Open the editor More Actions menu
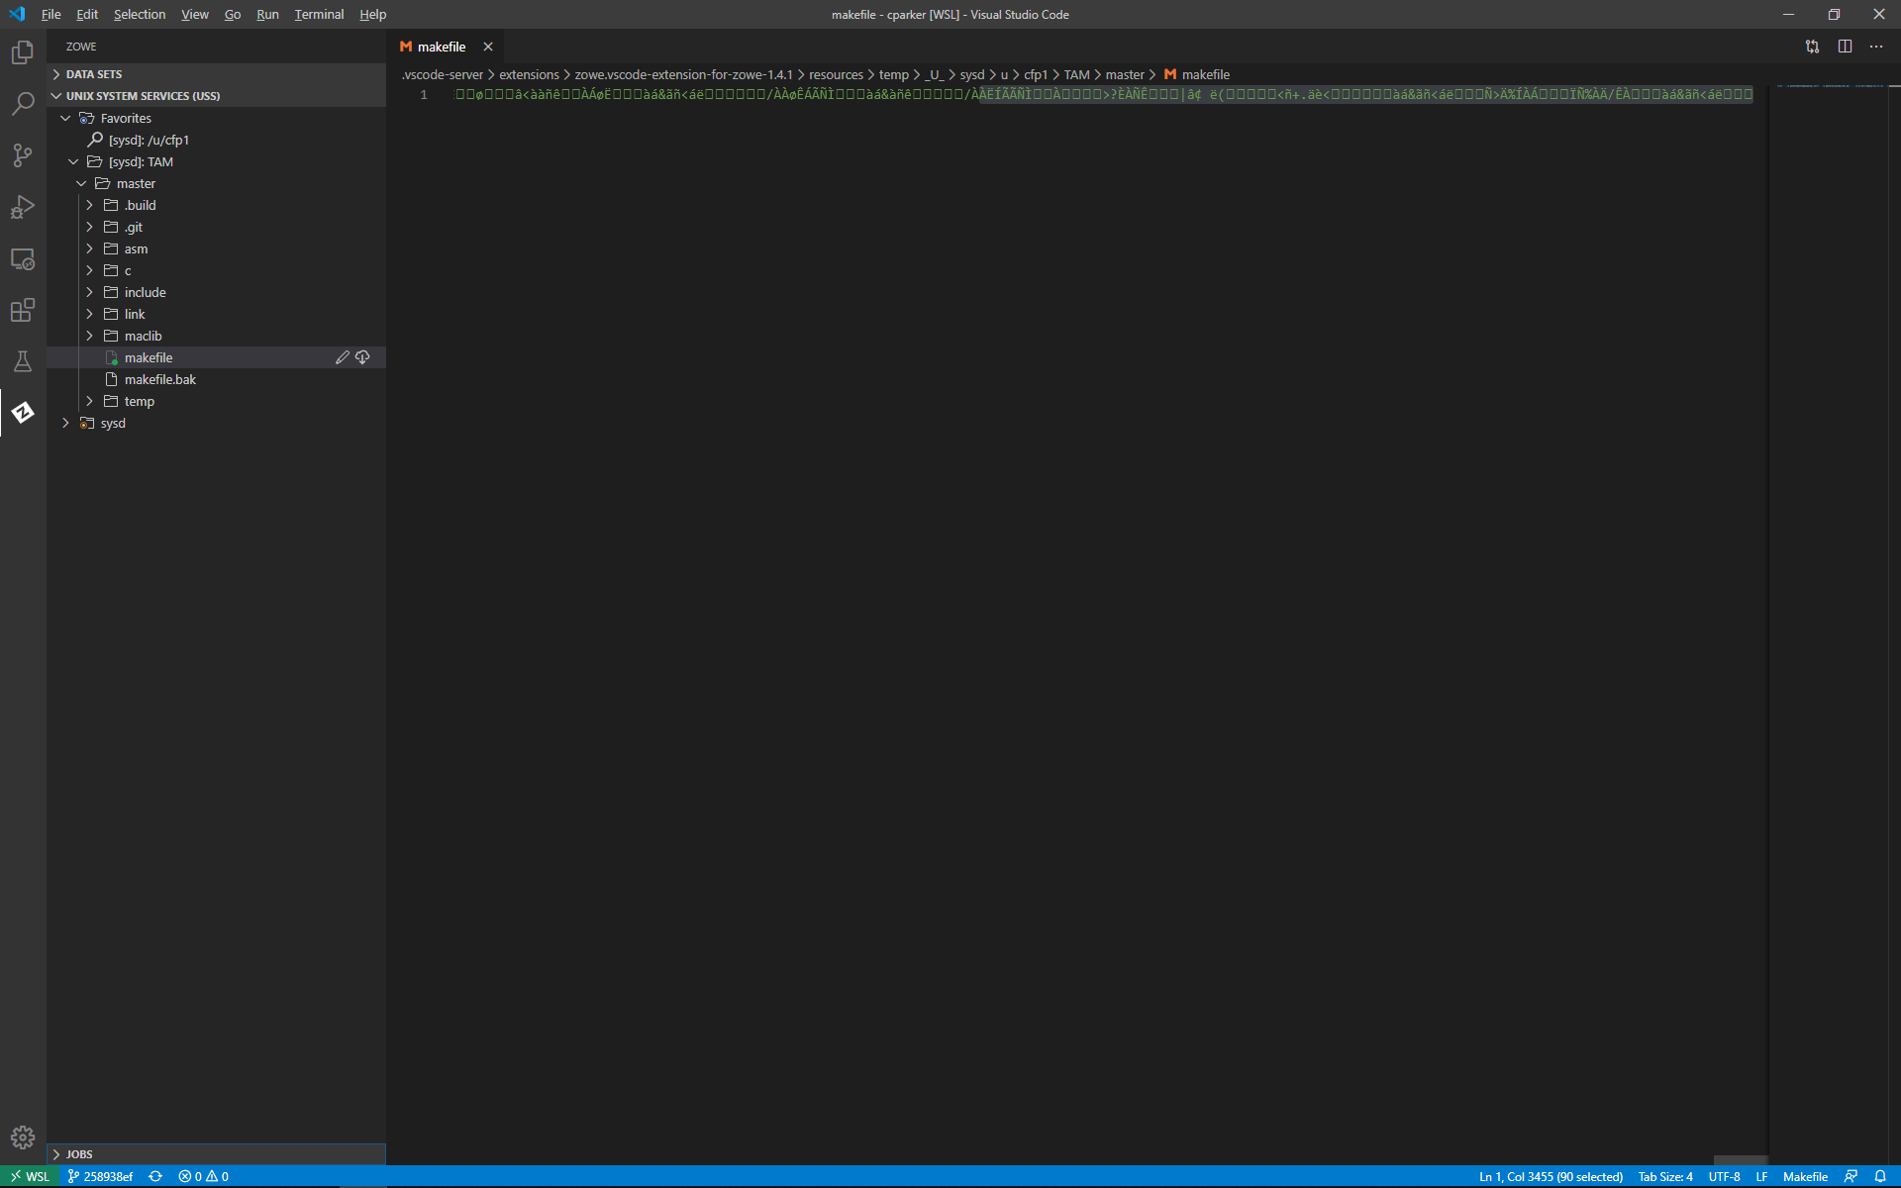The width and height of the screenshot is (1901, 1188). tap(1876, 47)
